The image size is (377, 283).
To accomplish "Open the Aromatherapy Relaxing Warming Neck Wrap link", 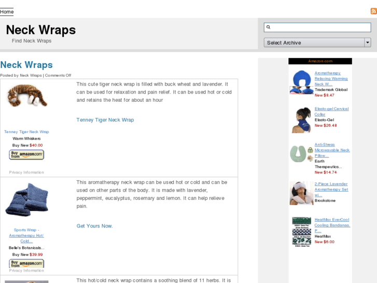I will pyautogui.click(x=331, y=78).
